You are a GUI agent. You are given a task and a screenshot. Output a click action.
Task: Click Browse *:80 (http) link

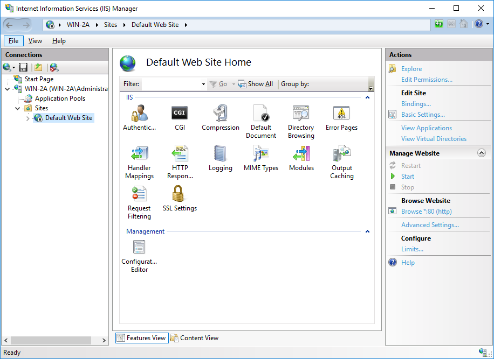(426, 212)
